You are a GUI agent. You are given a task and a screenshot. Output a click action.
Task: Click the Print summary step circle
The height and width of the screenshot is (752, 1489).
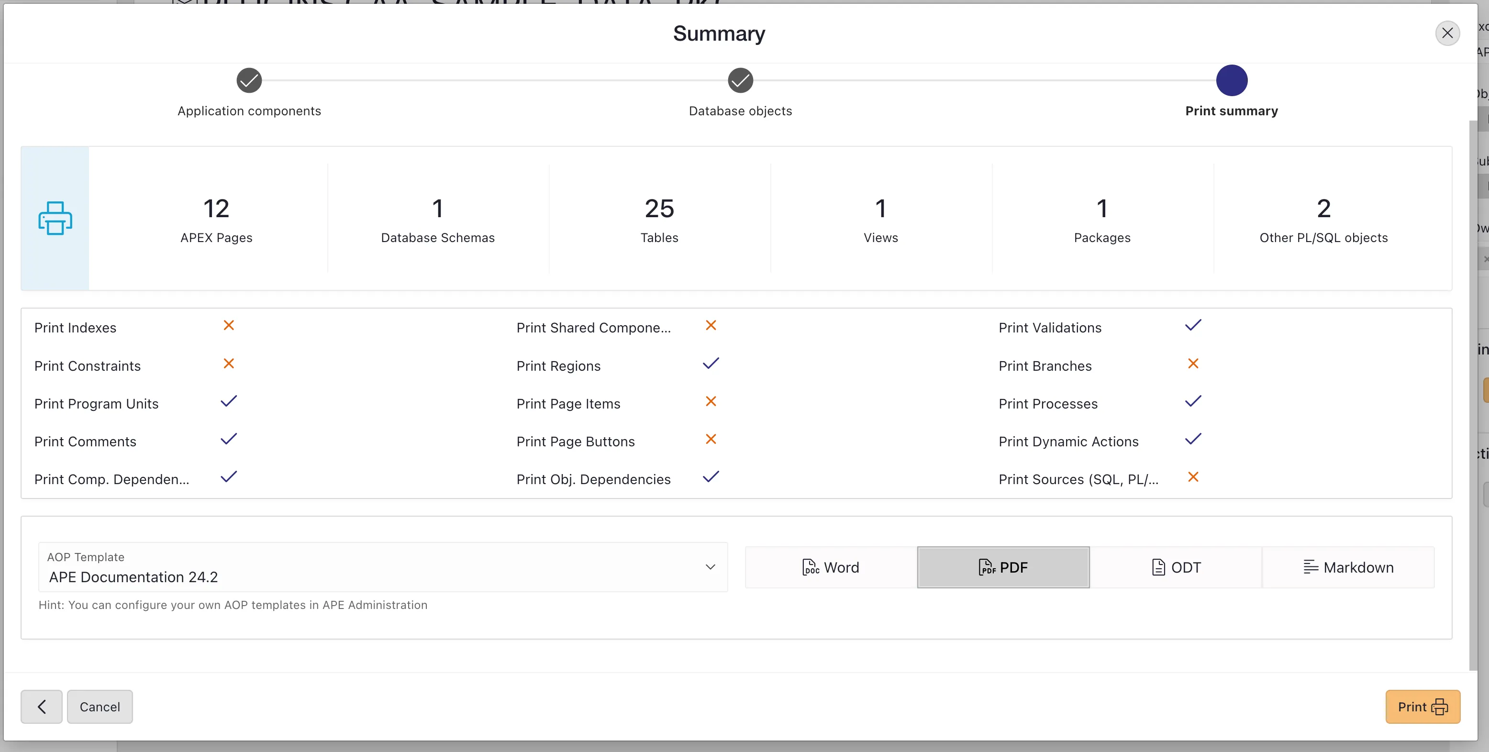pyautogui.click(x=1232, y=80)
